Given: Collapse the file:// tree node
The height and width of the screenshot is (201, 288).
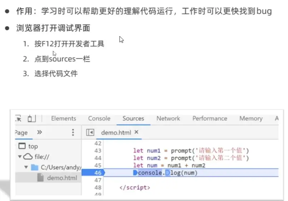Looking at the screenshot, I should pos(20,157).
